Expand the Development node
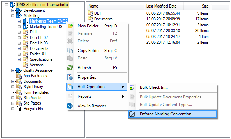This screenshot has height=139, width=231. [13, 10]
